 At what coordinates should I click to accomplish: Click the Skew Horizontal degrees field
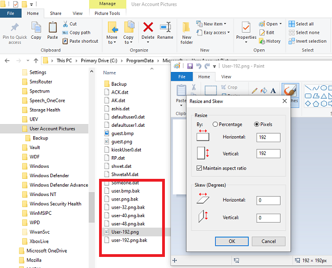pos(268,200)
